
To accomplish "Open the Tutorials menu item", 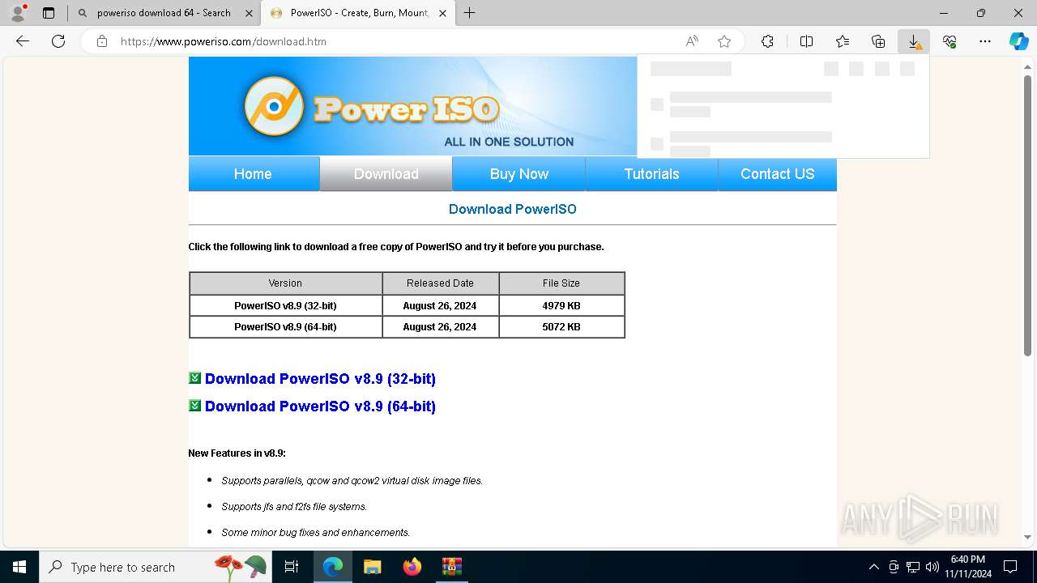I will click(651, 174).
